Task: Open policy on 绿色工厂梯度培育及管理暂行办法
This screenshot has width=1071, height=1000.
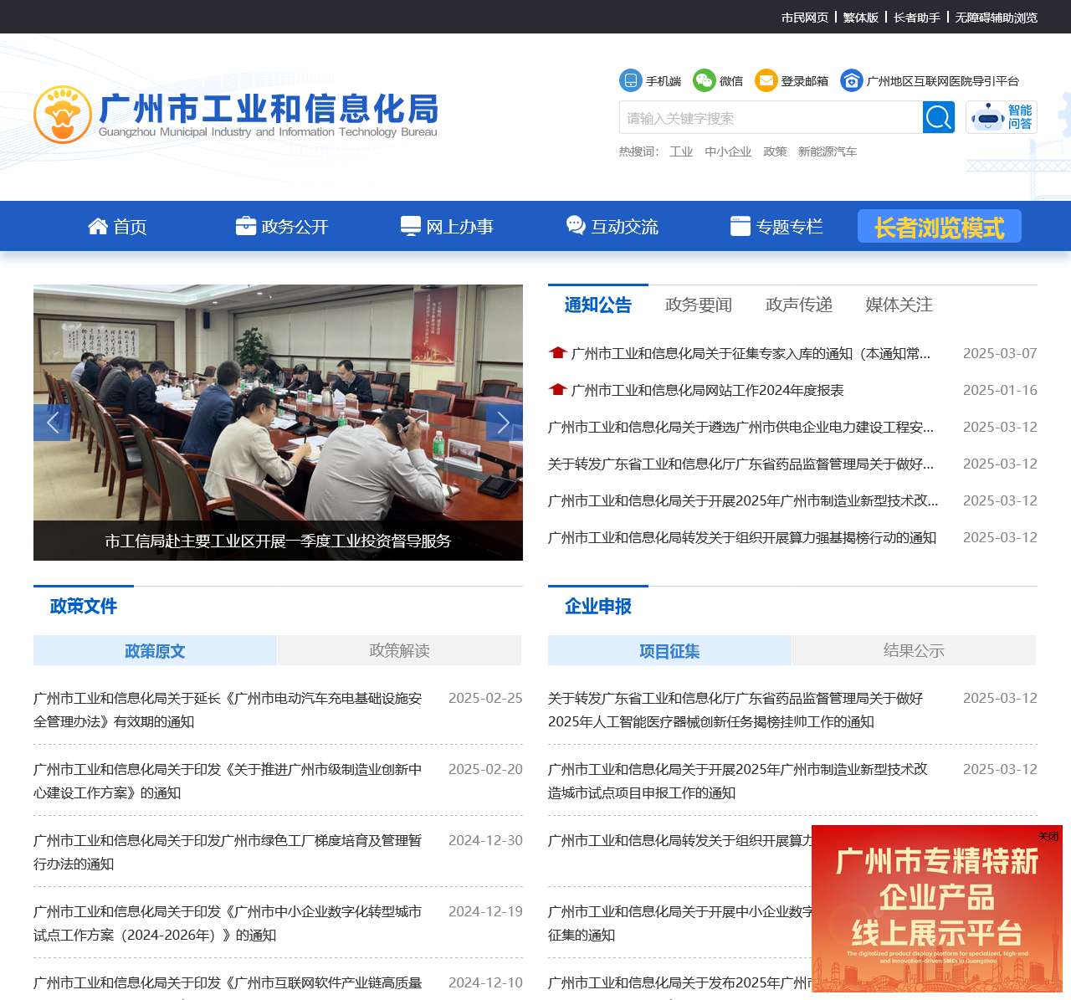Action: point(228,852)
